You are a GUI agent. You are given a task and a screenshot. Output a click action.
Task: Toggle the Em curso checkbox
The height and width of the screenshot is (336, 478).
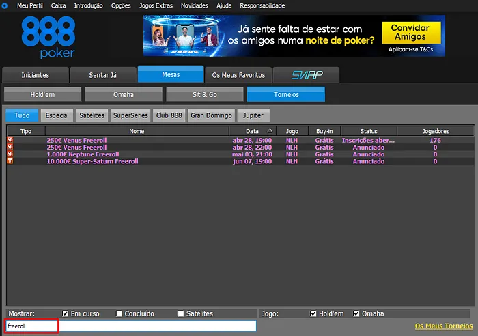click(66, 313)
